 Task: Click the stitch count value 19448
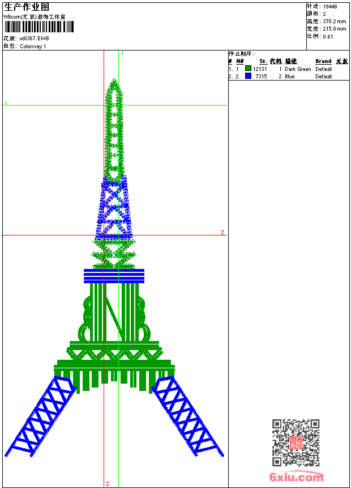point(330,6)
